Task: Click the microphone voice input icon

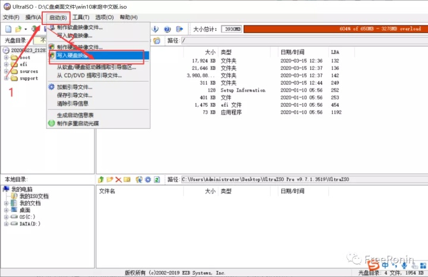Action: [404, 265]
